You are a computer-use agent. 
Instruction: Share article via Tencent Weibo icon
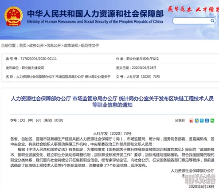[202, 121]
